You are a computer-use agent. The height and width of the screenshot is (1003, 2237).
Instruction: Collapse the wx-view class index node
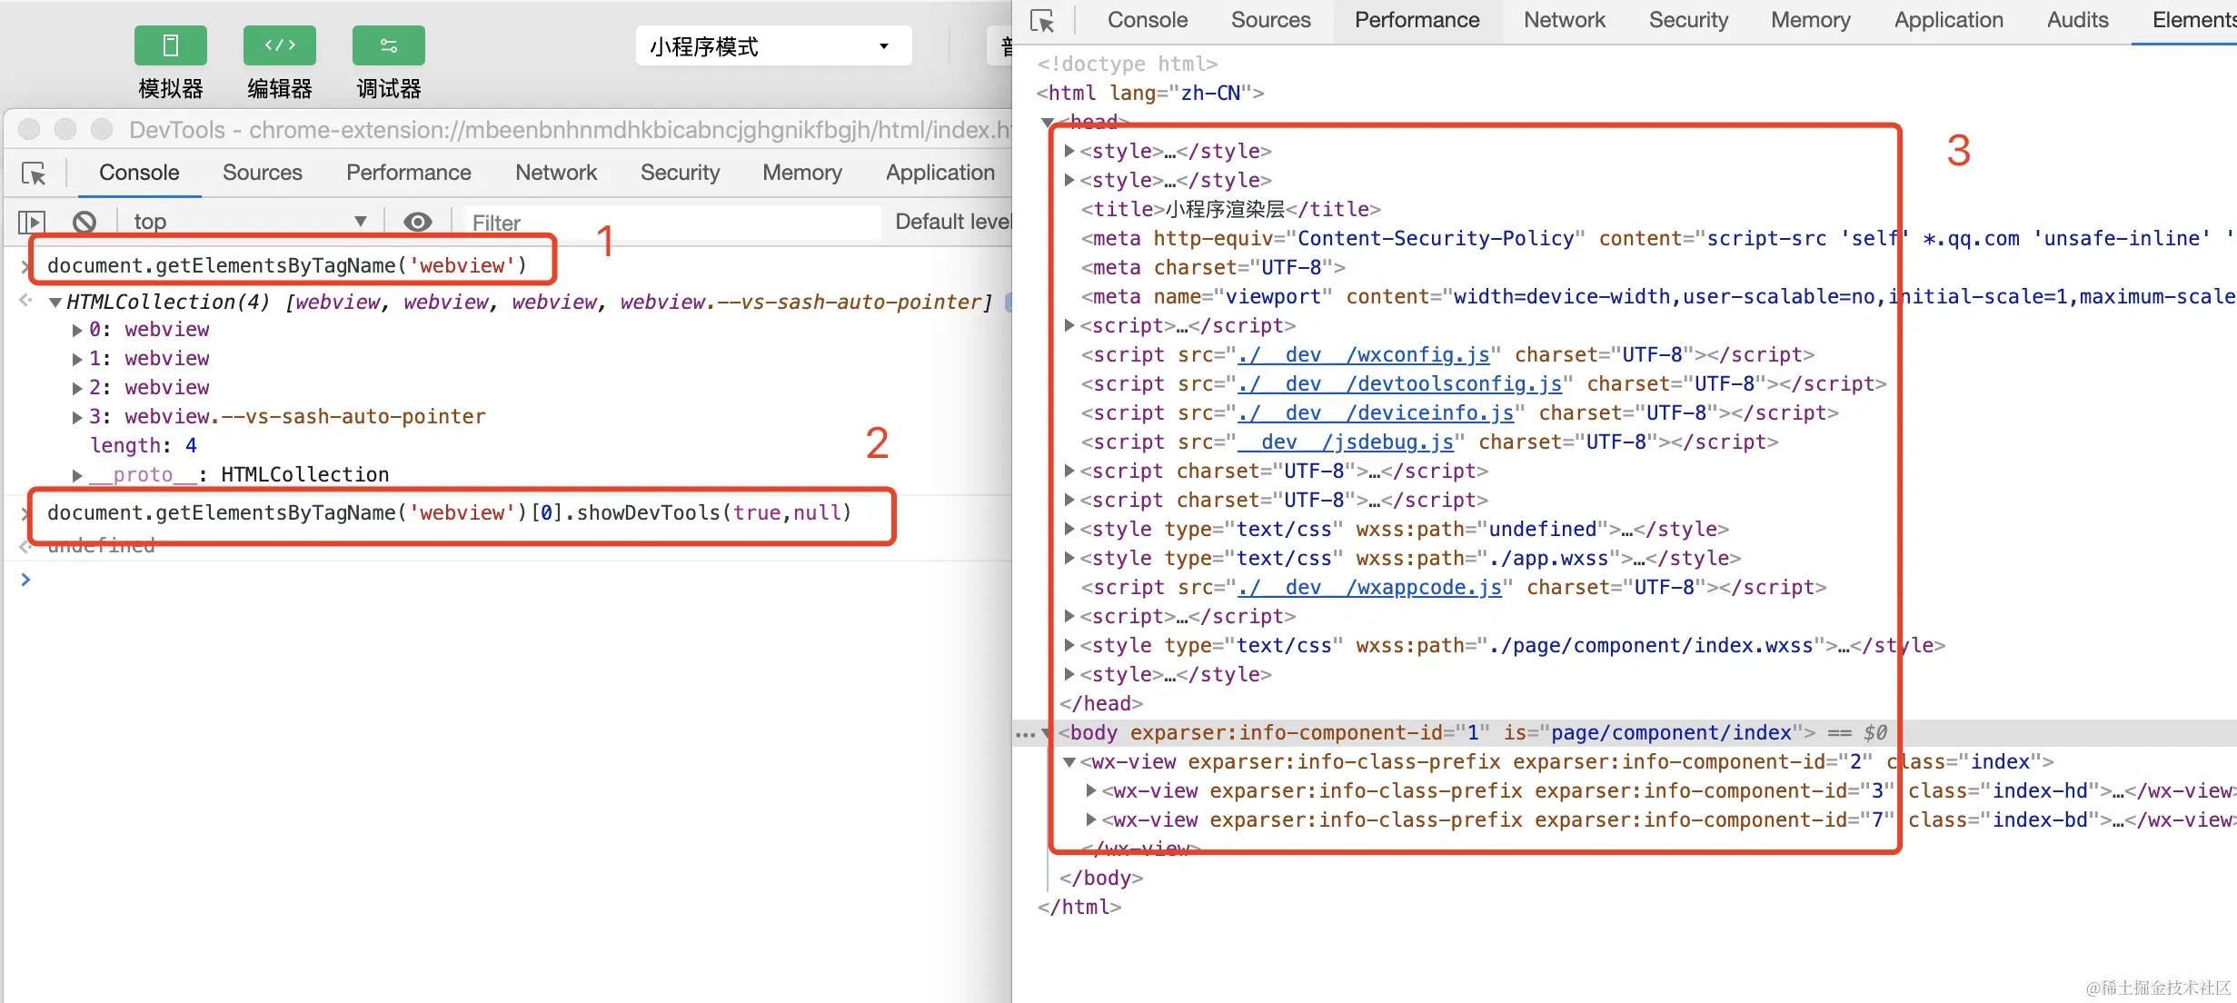1069,762
